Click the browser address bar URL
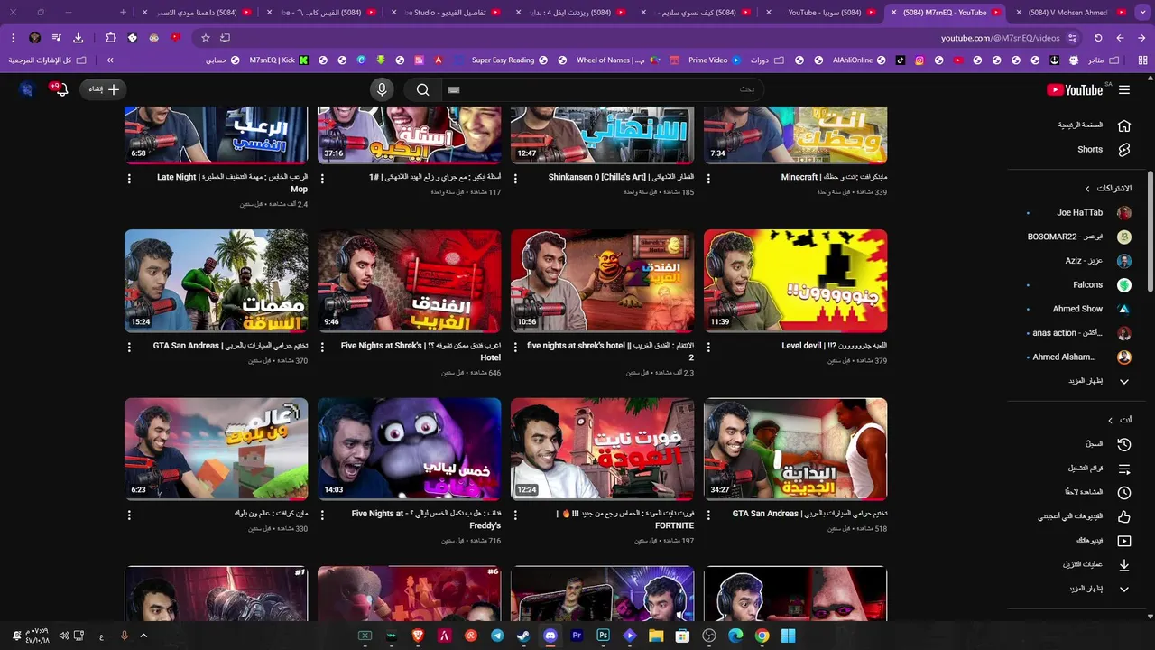 tap(1001, 38)
